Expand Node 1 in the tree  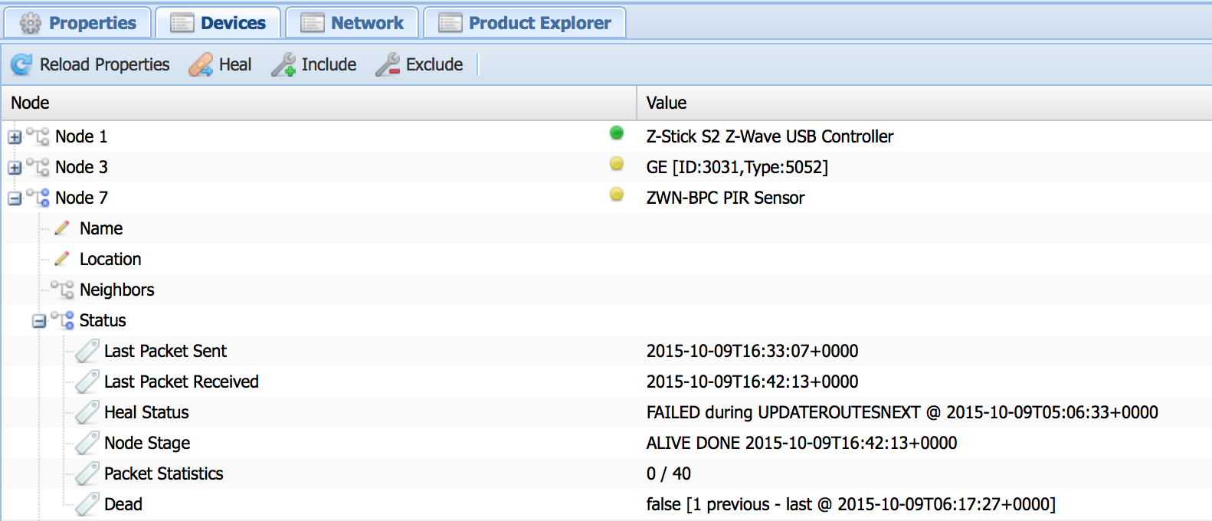point(15,137)
